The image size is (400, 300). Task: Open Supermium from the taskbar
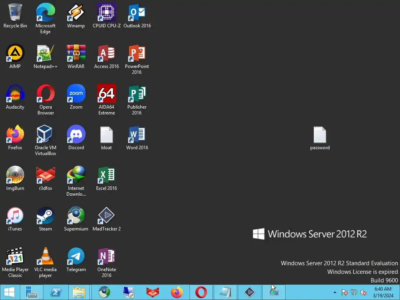(x=104, y=292)
